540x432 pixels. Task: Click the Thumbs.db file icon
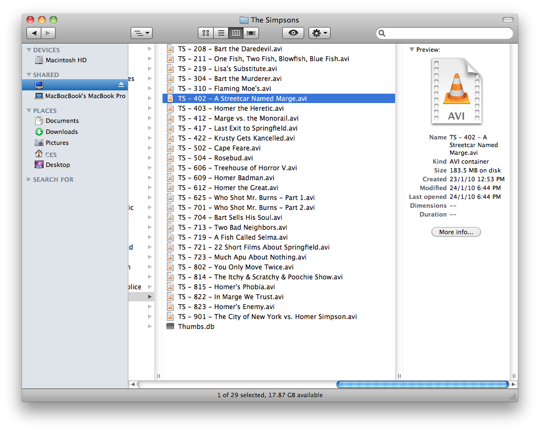[170, 326]
